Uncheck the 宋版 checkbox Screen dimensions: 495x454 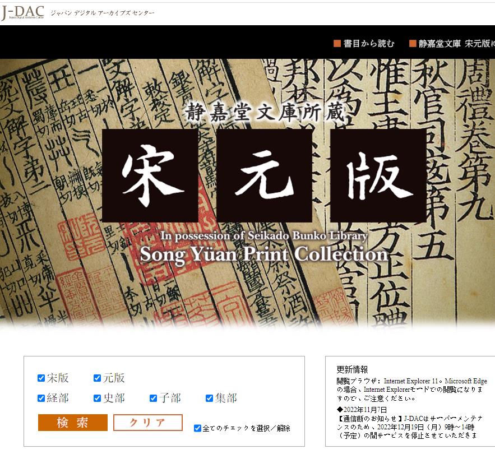[x=40, y=377]
